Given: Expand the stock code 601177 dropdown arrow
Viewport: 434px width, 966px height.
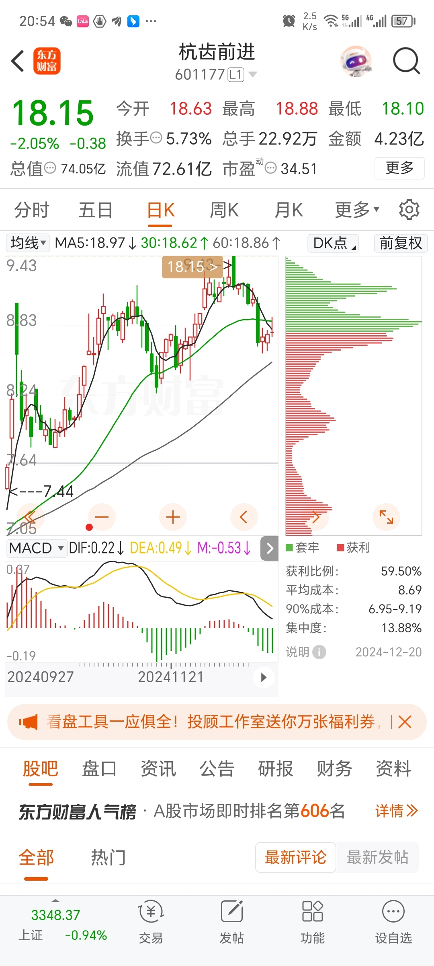Looking at the screenshot, I should [253, 74].
